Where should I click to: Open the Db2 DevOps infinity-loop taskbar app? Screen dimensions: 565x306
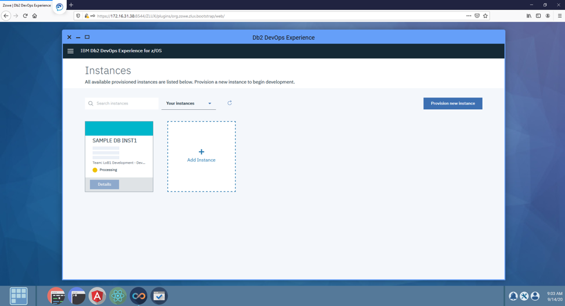point(139,296)
